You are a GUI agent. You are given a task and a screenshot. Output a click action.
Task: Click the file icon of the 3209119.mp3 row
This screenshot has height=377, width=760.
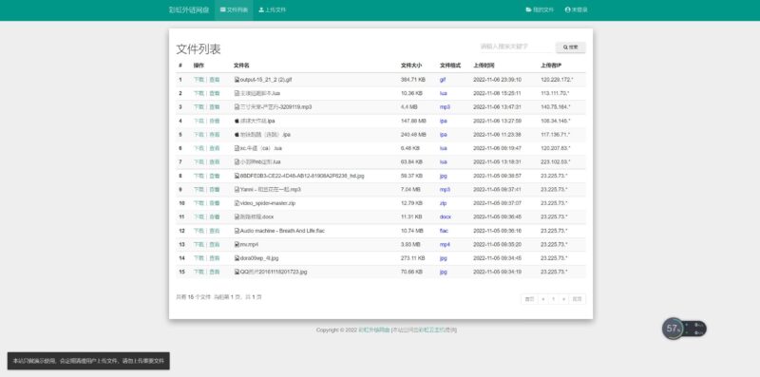point(237,106)
